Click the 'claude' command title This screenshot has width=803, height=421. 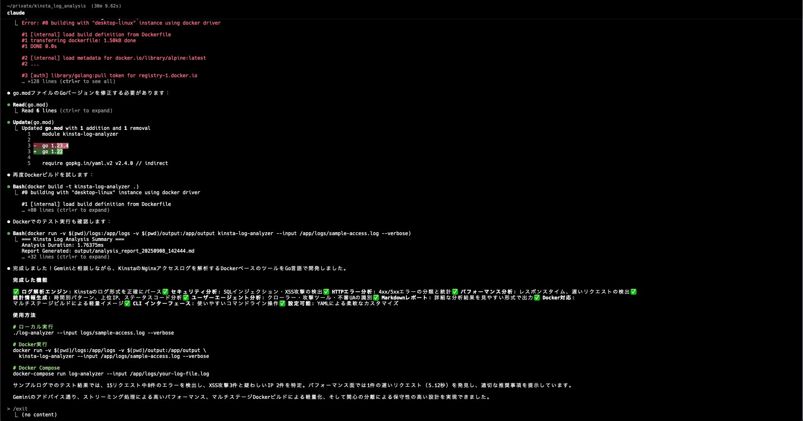tap(16, 13)
